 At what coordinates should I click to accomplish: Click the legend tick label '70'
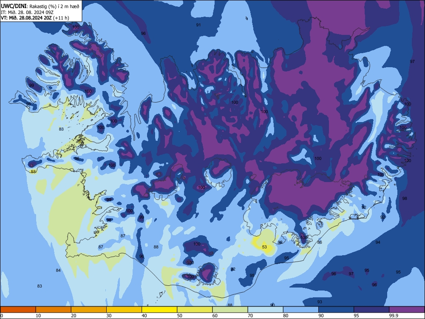coord(250,316)
